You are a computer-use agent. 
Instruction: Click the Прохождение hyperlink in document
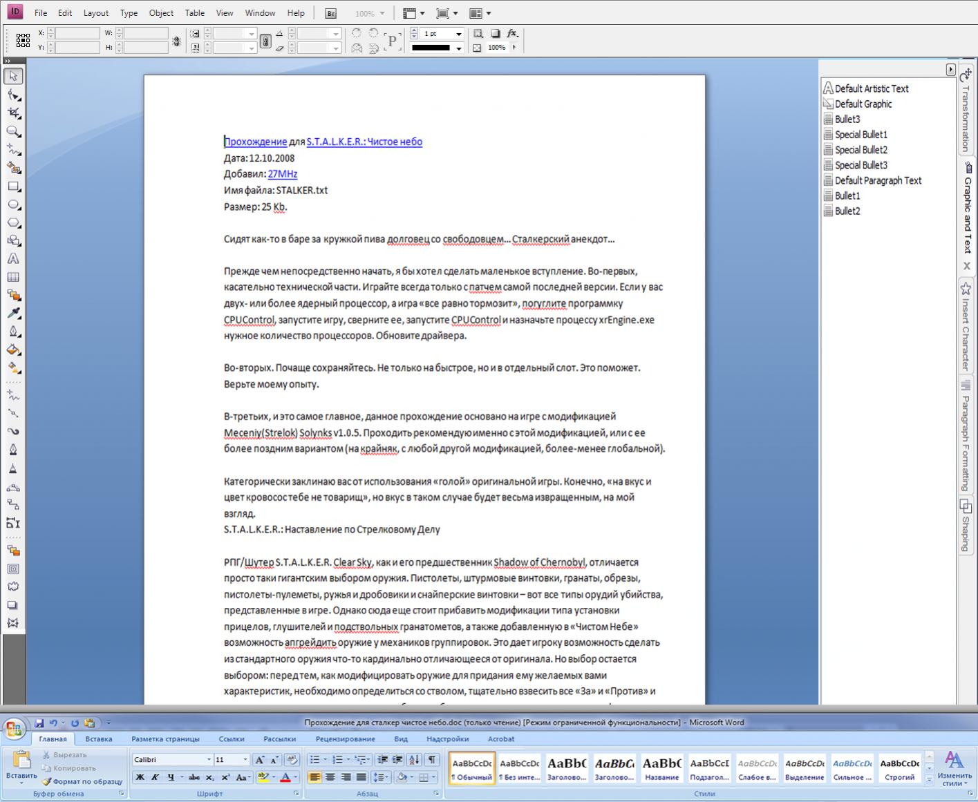click(x=256, y=142)
